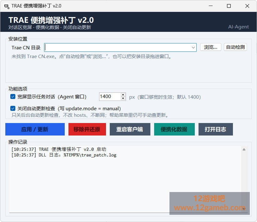The image size is (257, 222).
Task: Toggle the 宽屏显示任务对话 checkbox
Action: coord(13,96)
